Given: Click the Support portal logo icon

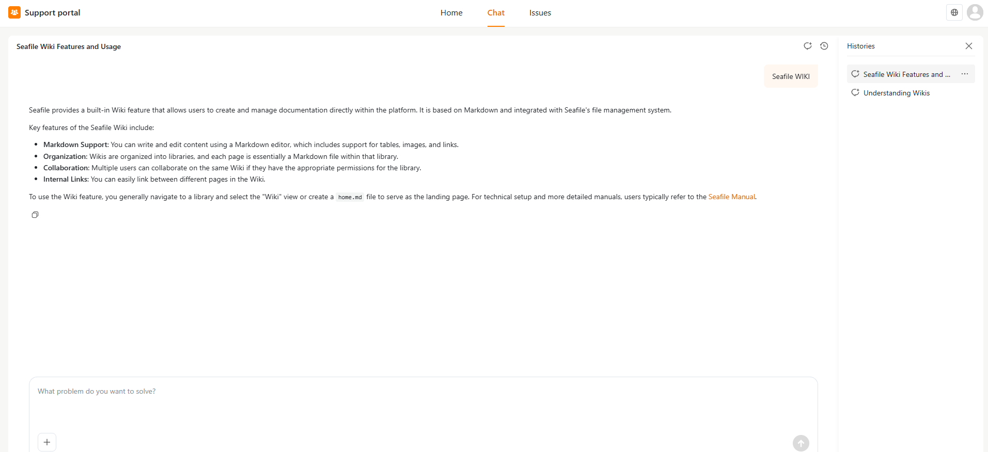Looking at the screenshot, I should coord(14,12).
